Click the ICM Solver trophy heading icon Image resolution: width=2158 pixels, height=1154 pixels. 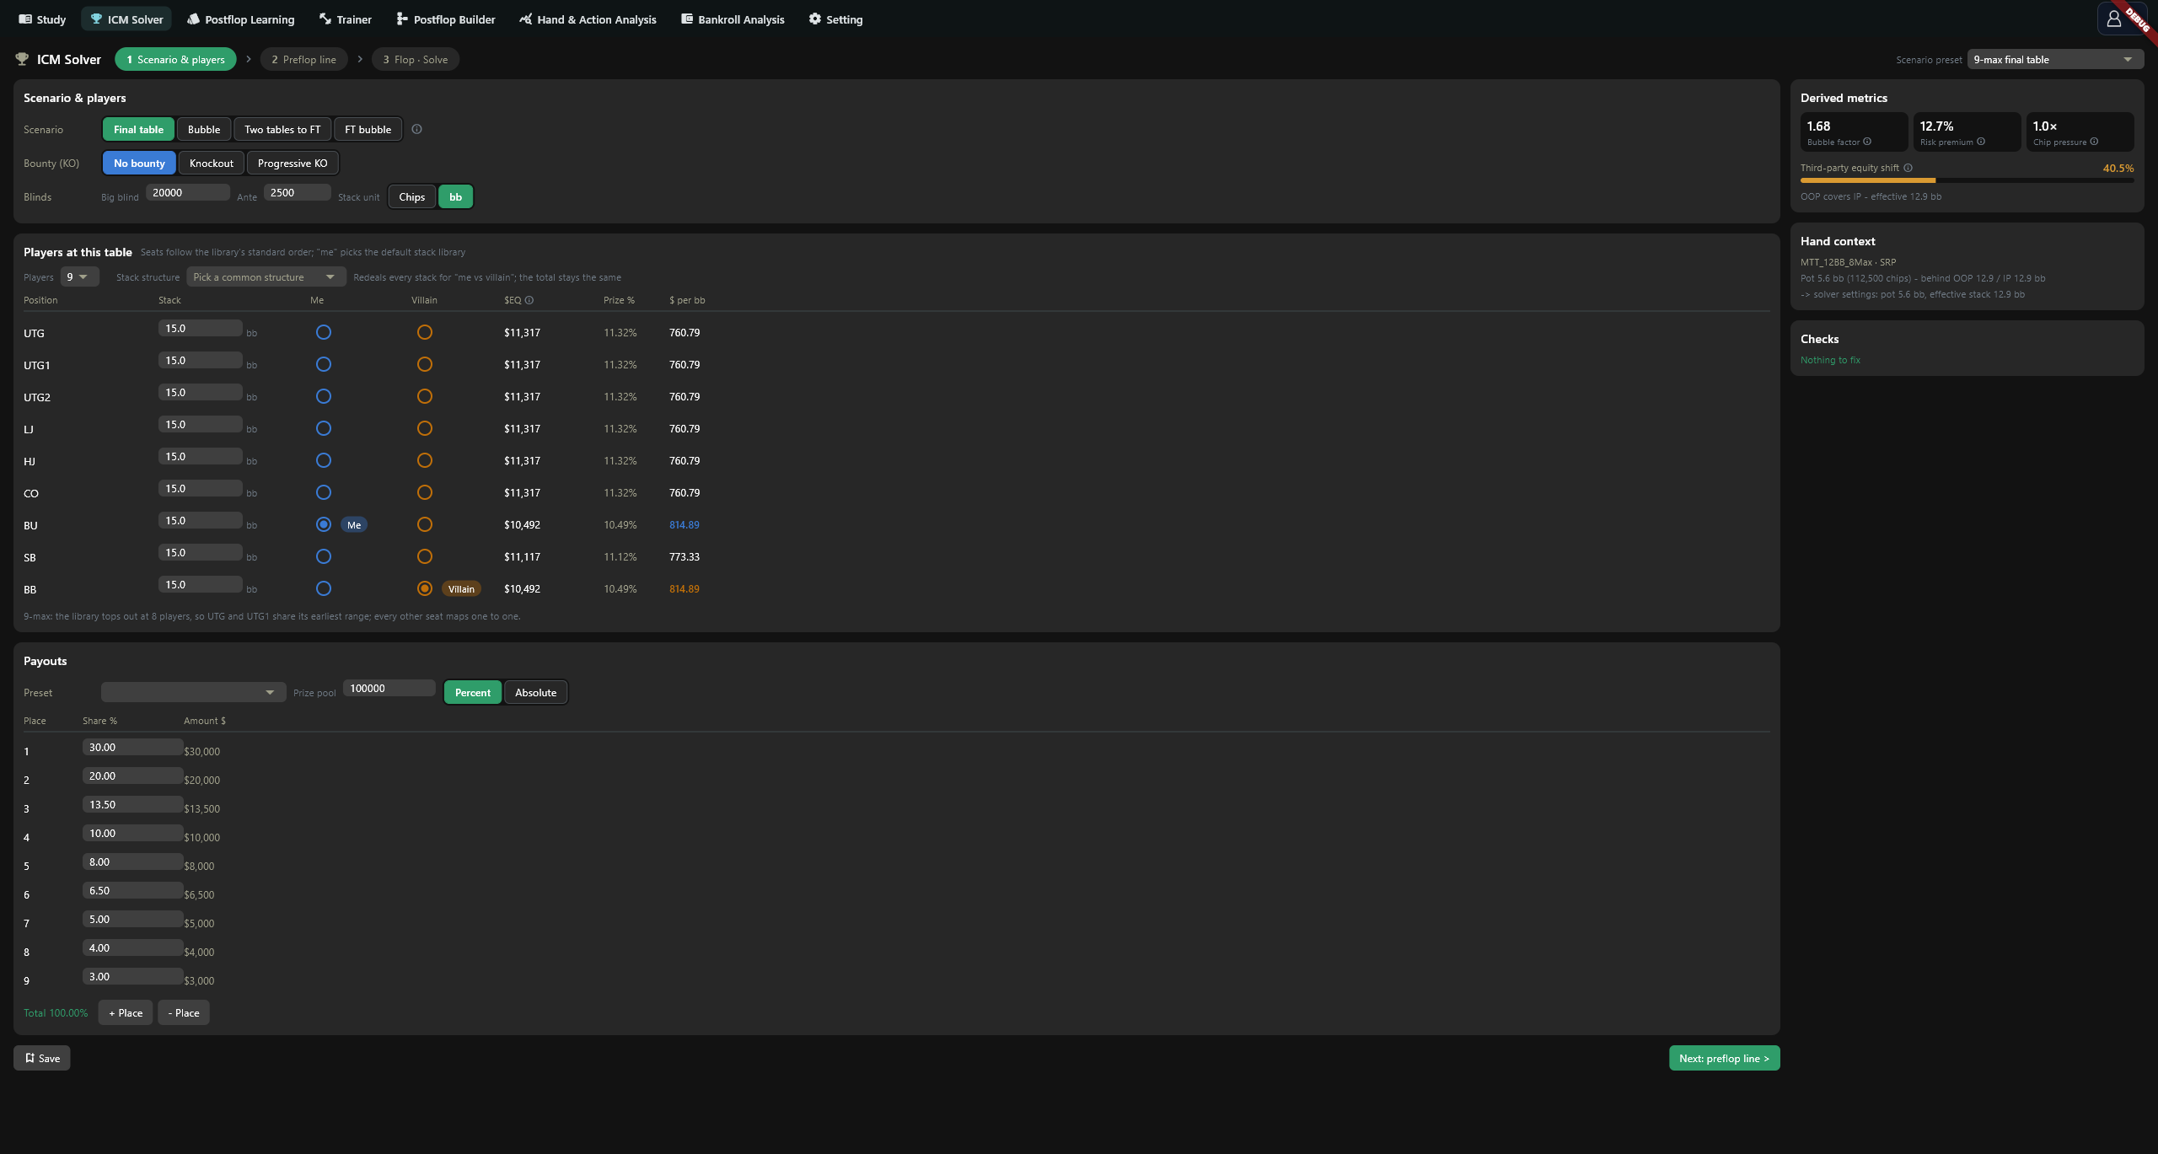click(22, 59)
